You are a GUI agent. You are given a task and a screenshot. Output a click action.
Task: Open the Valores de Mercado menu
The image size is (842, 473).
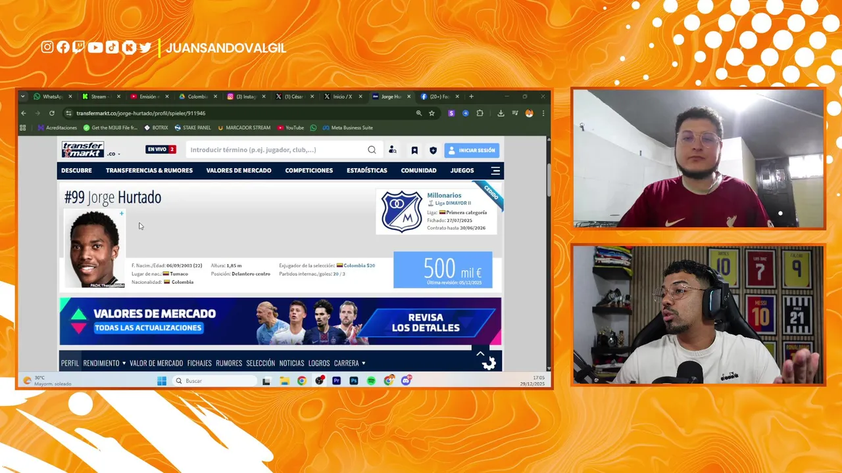click(239, 171)
